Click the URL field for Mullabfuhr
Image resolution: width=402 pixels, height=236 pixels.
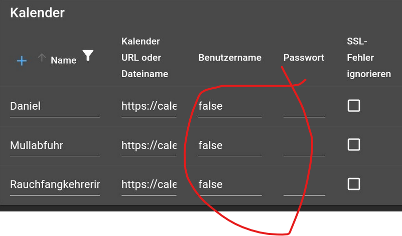coord(149,145)
